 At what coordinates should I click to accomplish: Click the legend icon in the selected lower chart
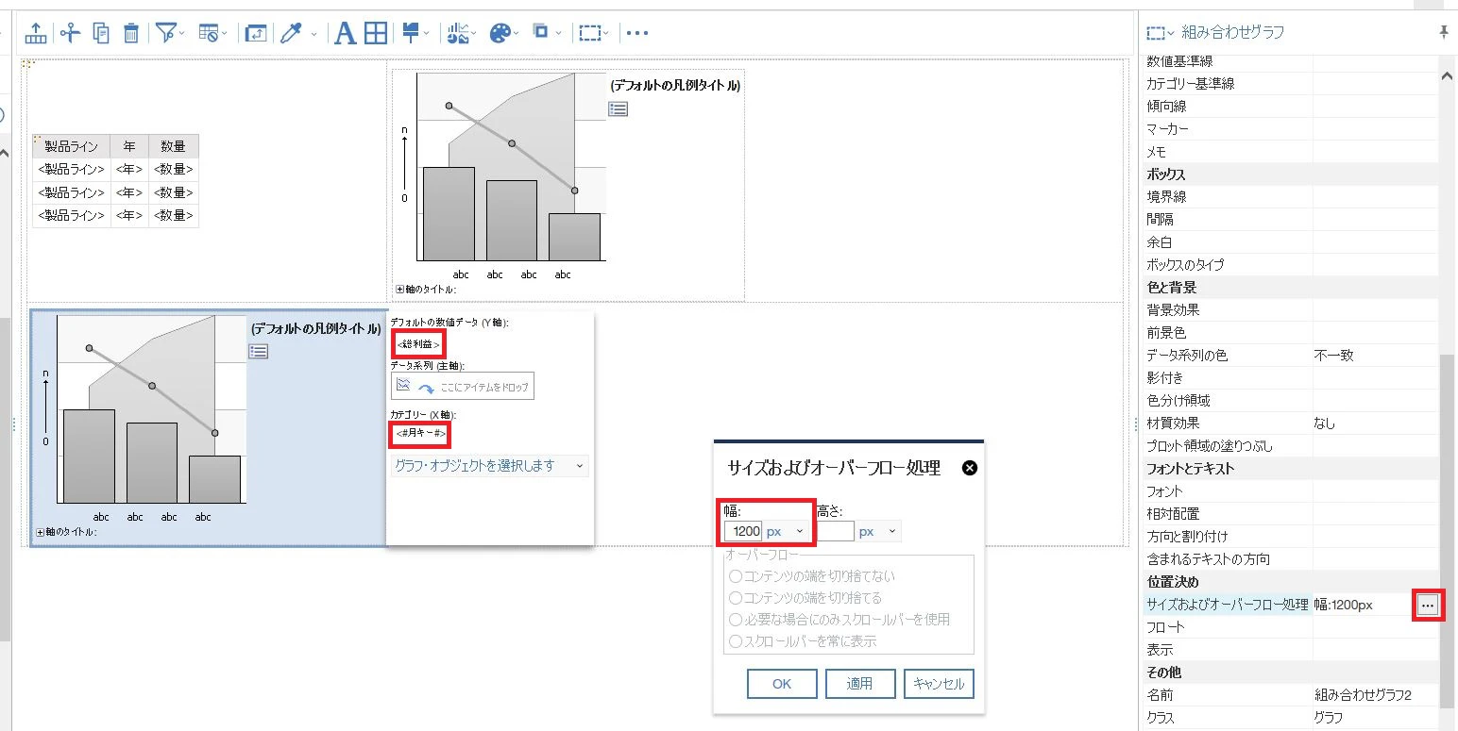click(259, 352)
